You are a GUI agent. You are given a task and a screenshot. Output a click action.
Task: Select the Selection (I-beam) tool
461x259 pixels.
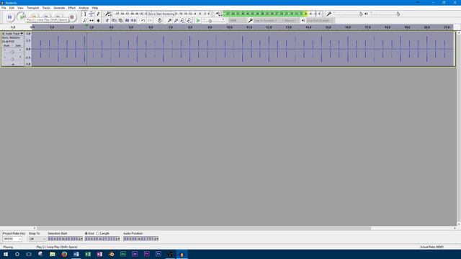[x=85, y=14]
